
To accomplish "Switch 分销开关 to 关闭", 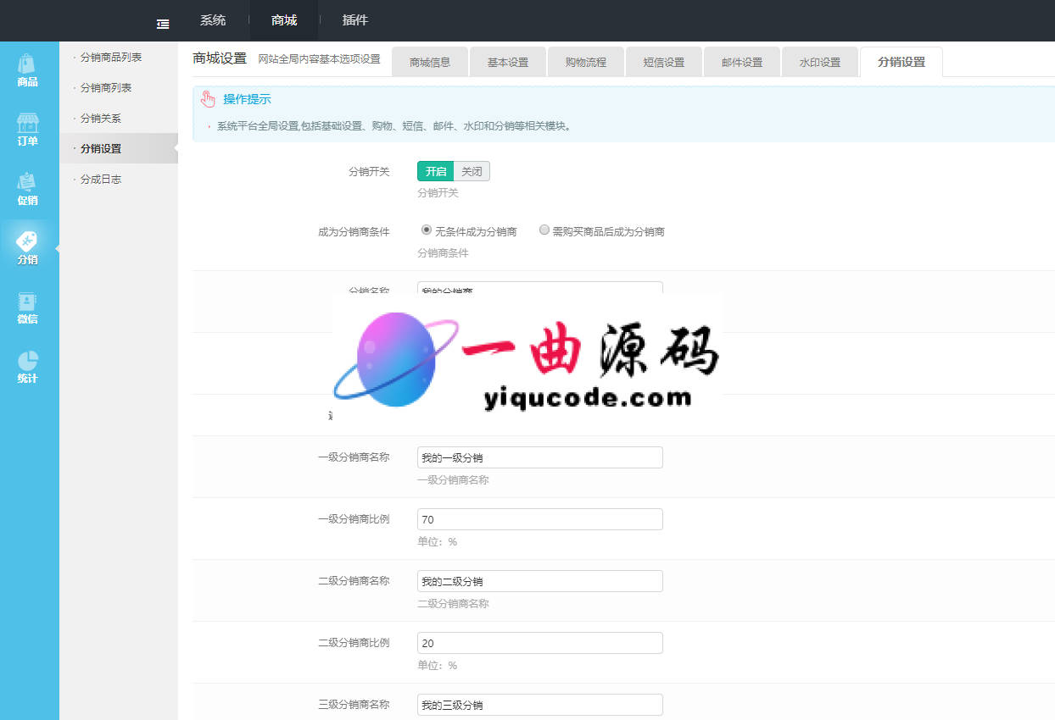I will 472,171.
